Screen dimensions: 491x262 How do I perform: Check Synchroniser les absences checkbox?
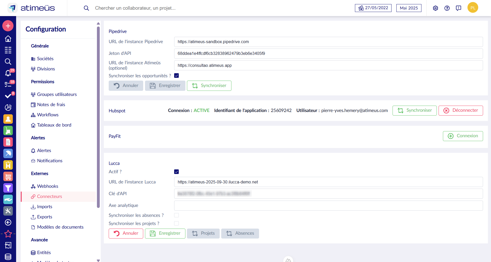point(176,215)
